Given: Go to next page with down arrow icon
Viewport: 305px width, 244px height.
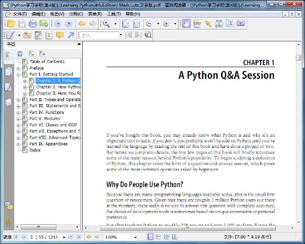Looking at the screenshot, I should (x=69, y=24).
